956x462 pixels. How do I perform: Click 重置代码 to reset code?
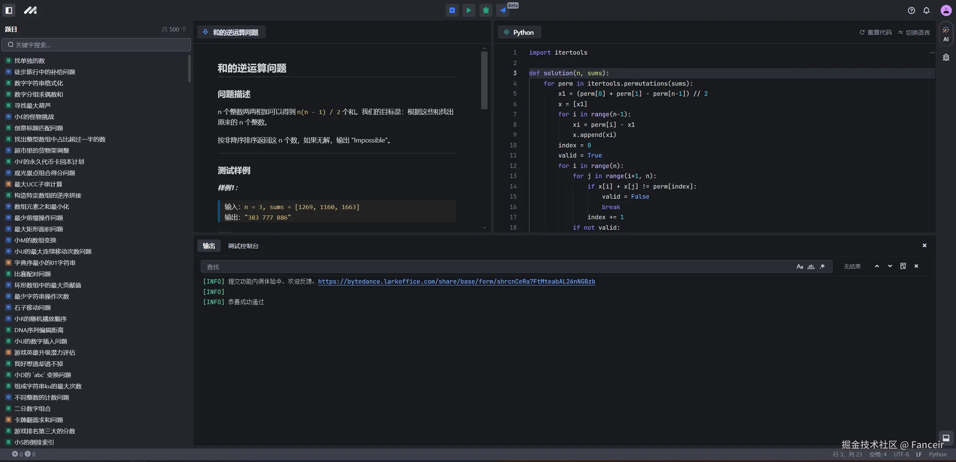875,33
